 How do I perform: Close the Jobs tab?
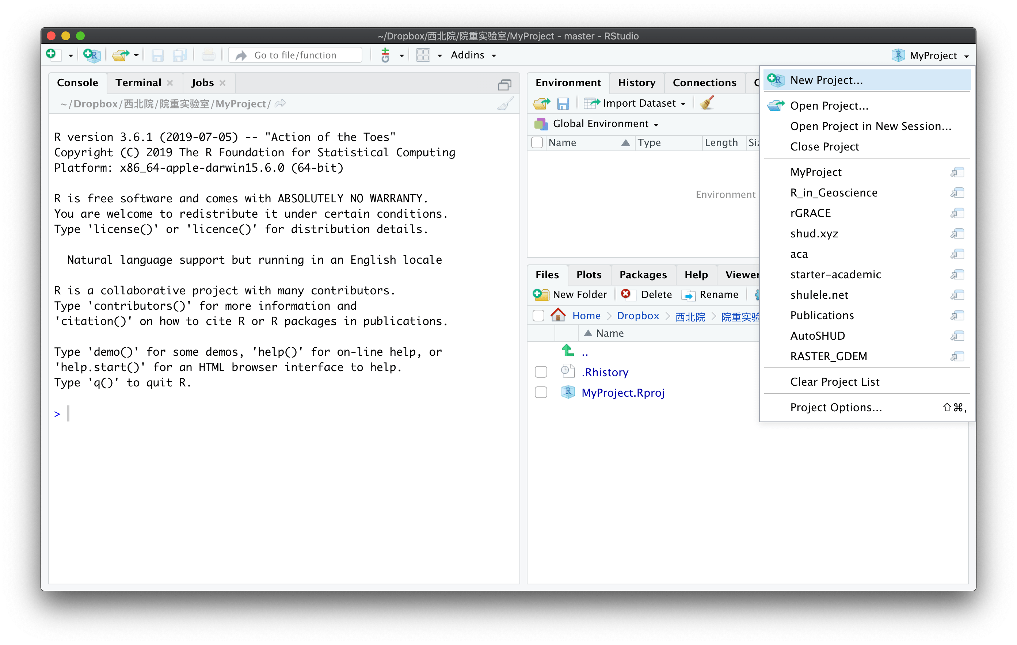click(222, 83)
